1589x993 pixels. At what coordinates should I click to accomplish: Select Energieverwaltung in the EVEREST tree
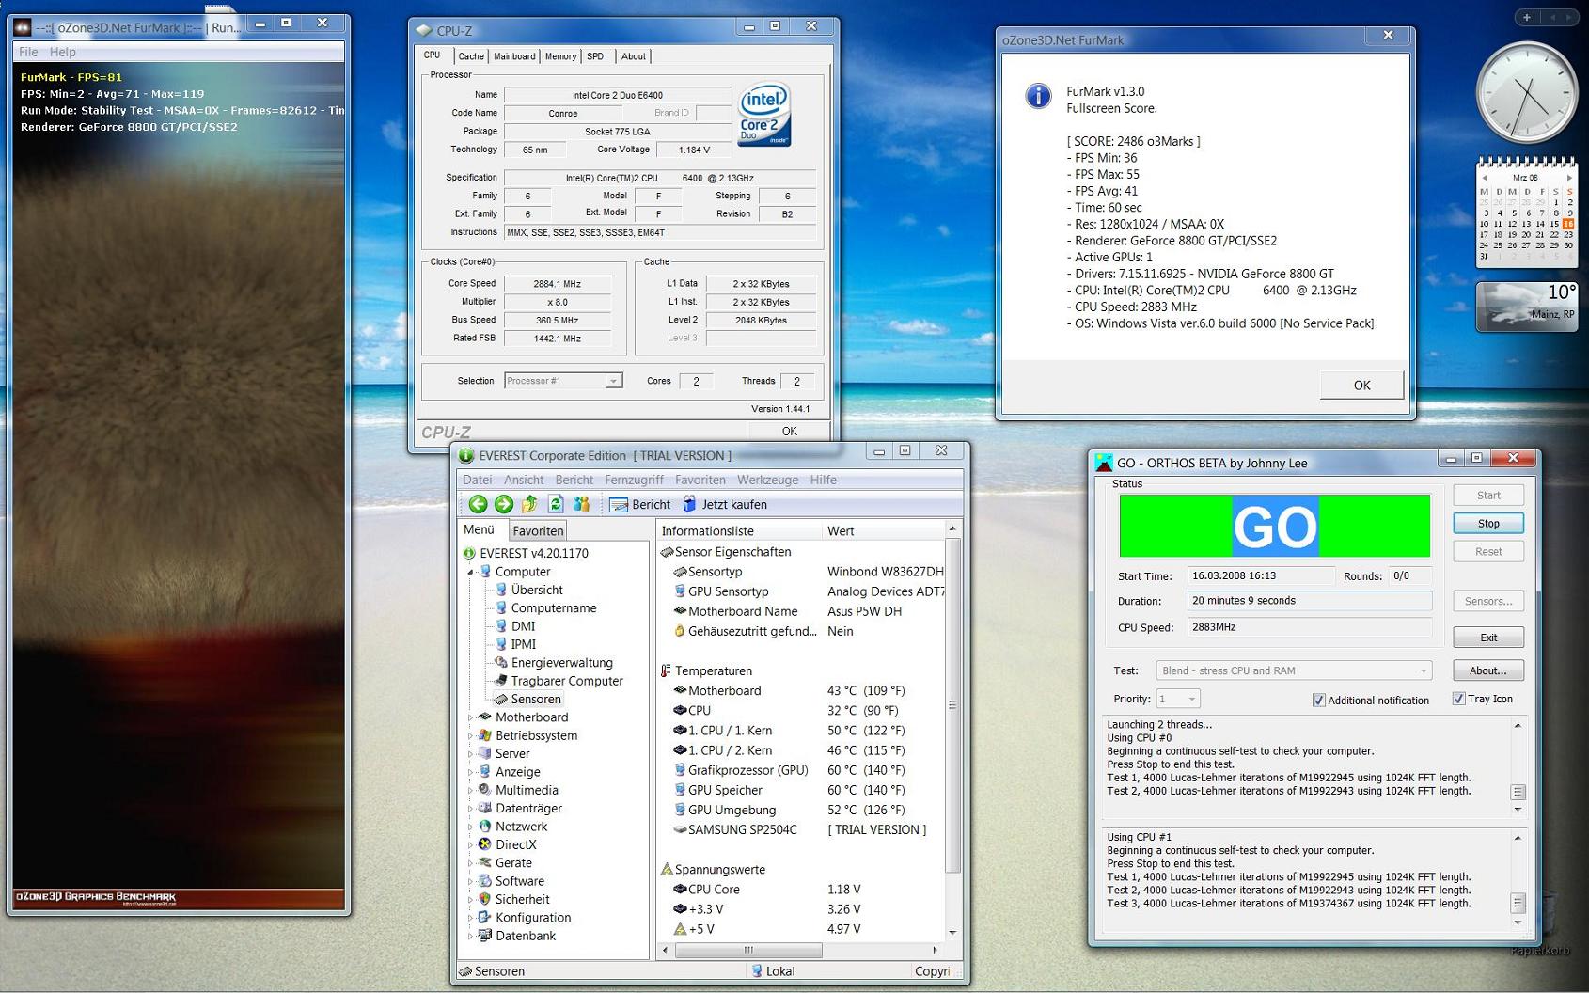pos(561,663)
